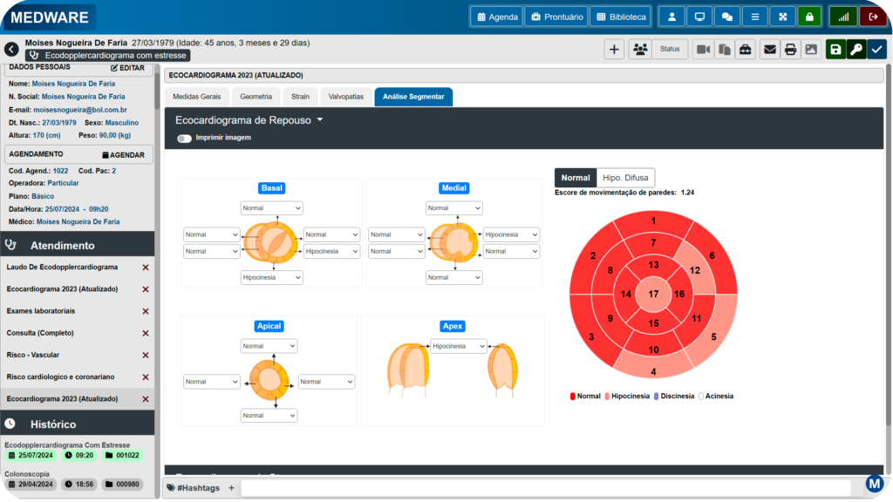Viewport: 893px width, 502px height.
Task: Expand the Ecocardiograma de Repouso dropdown
Action: (x=249, y=120)
